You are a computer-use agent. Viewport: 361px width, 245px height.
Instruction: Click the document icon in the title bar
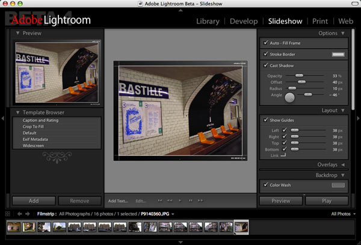(x=140, y=4)
